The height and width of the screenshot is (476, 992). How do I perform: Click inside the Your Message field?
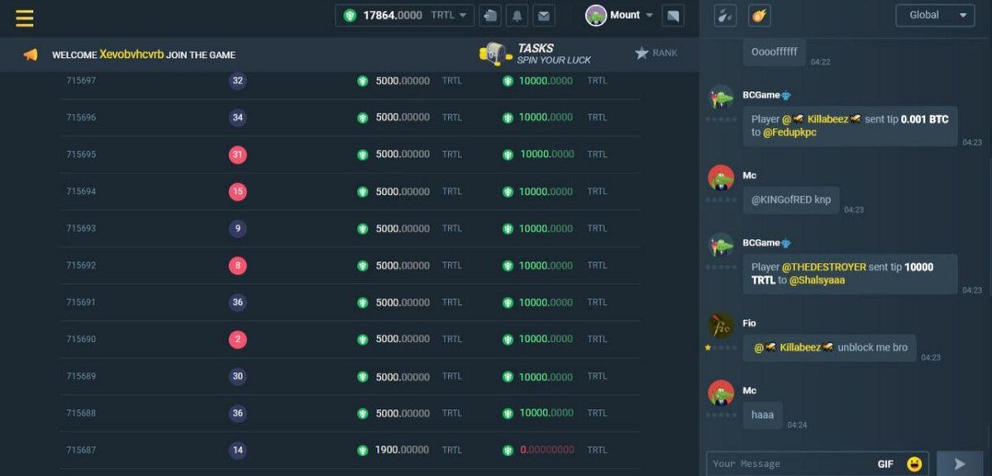point(789,464)
